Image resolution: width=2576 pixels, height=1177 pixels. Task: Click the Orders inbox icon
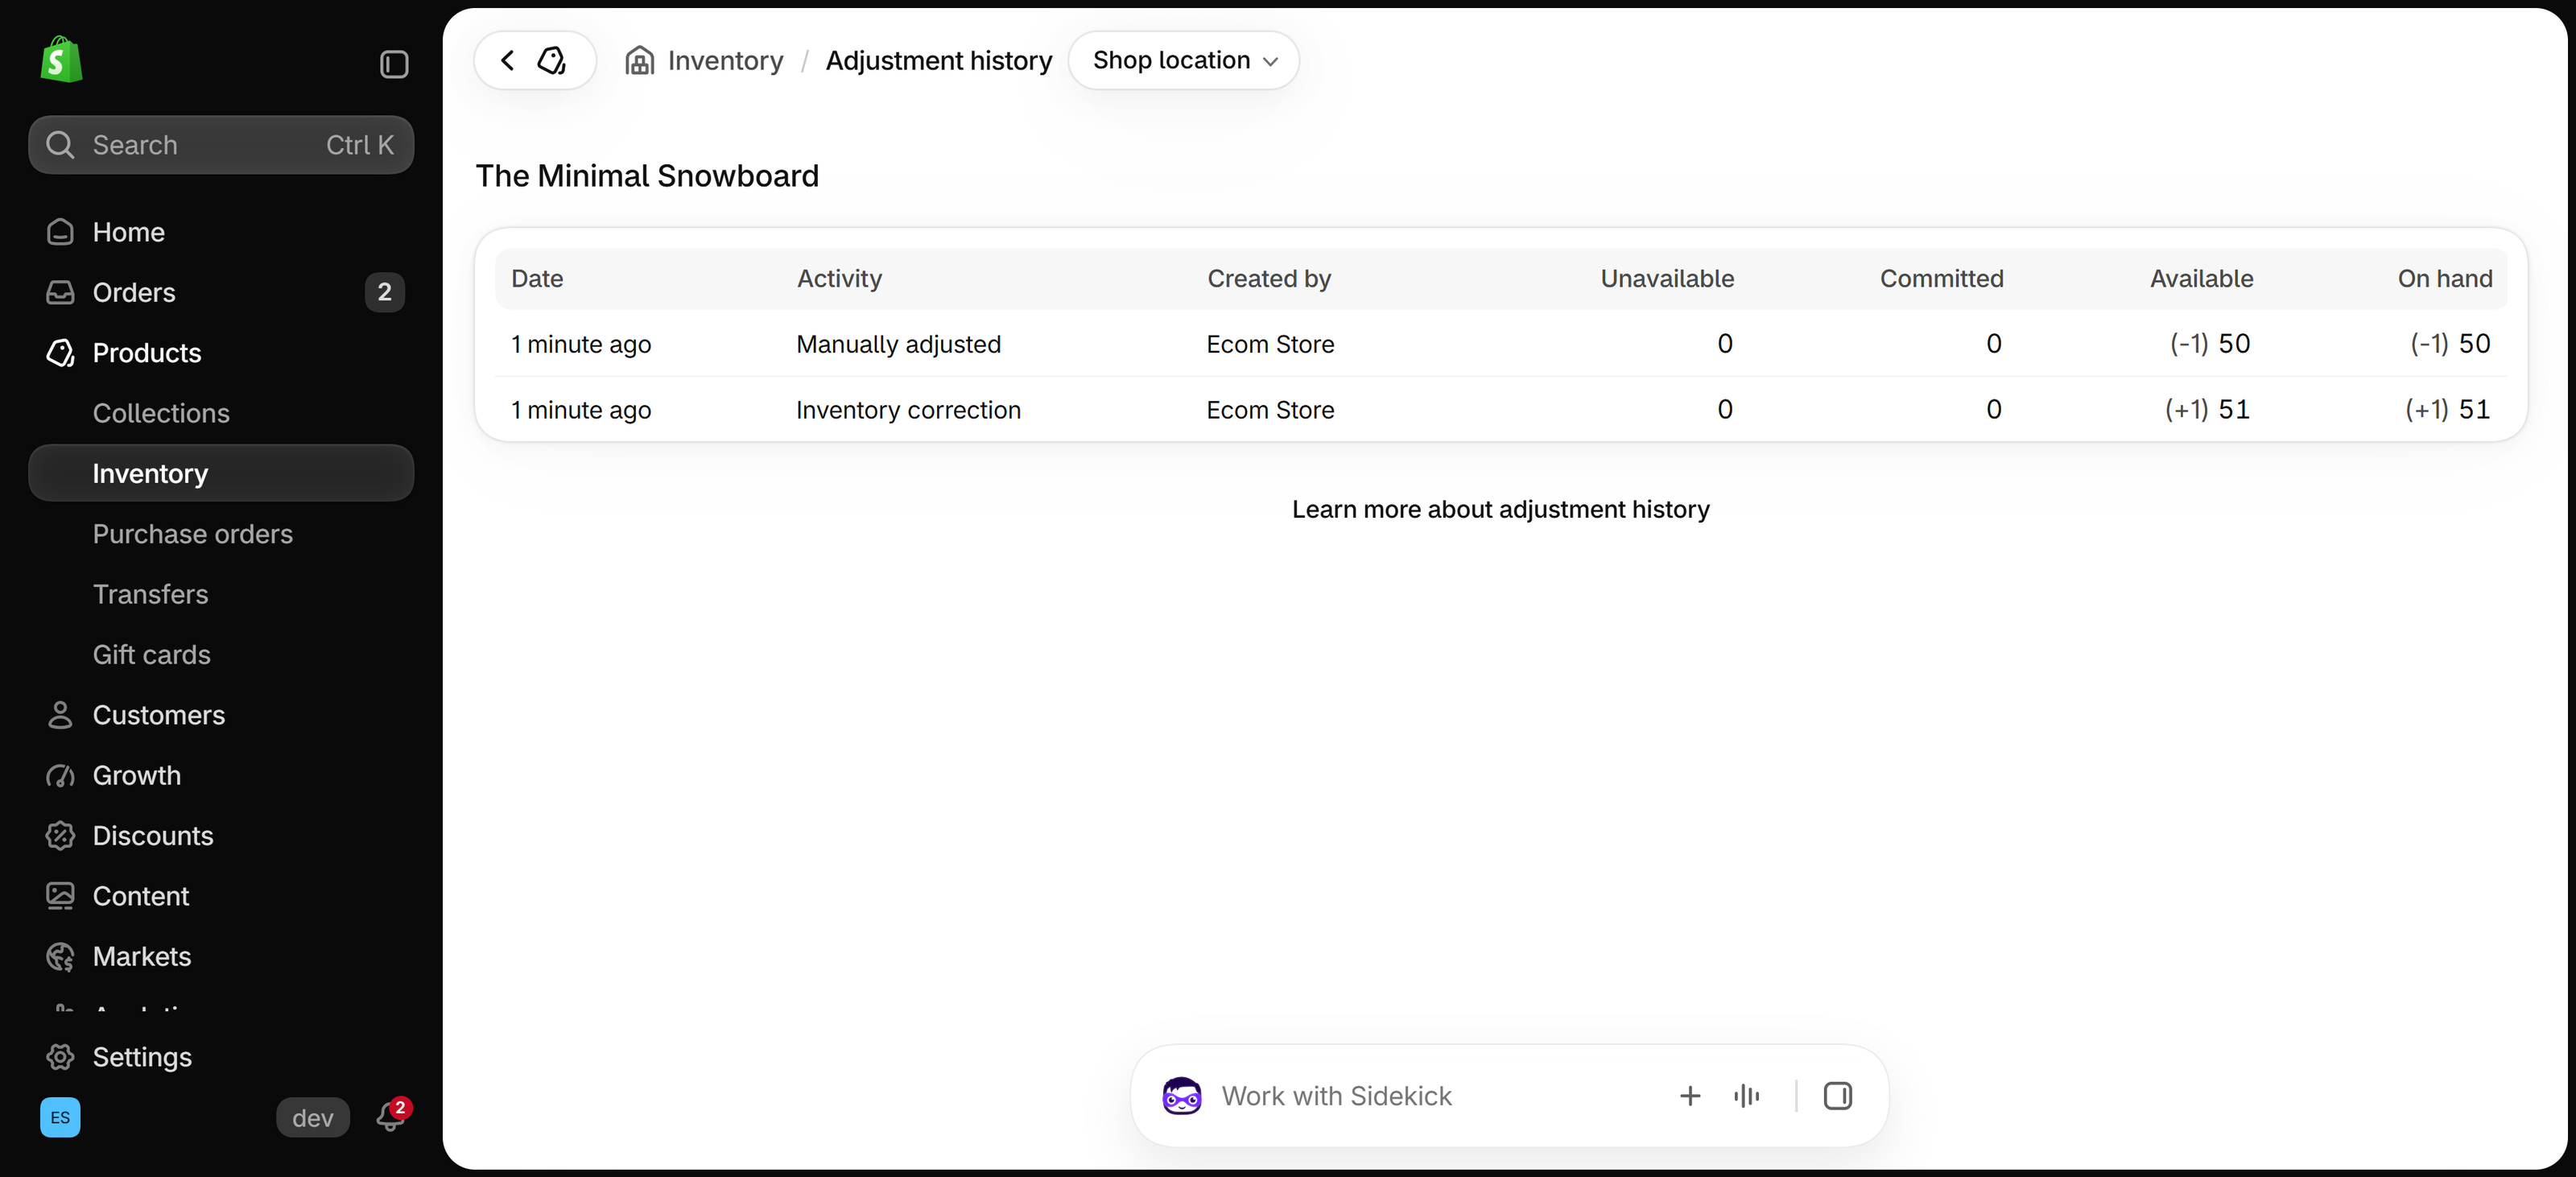pyautogui.click(x=60, y=292)
